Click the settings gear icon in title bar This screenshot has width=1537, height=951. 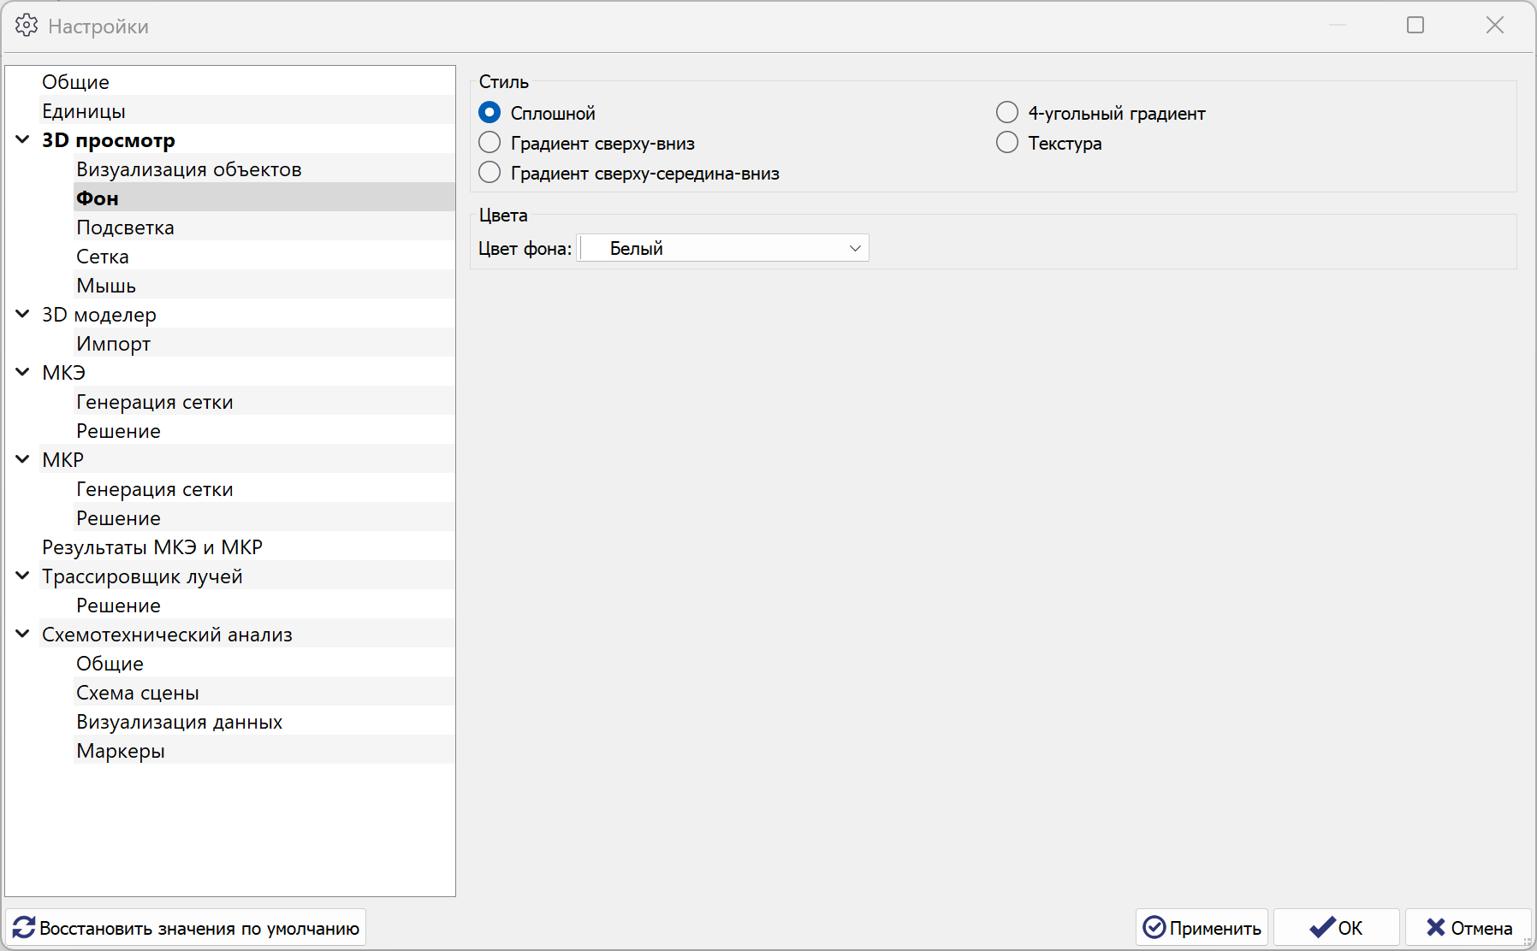point(27,26)
